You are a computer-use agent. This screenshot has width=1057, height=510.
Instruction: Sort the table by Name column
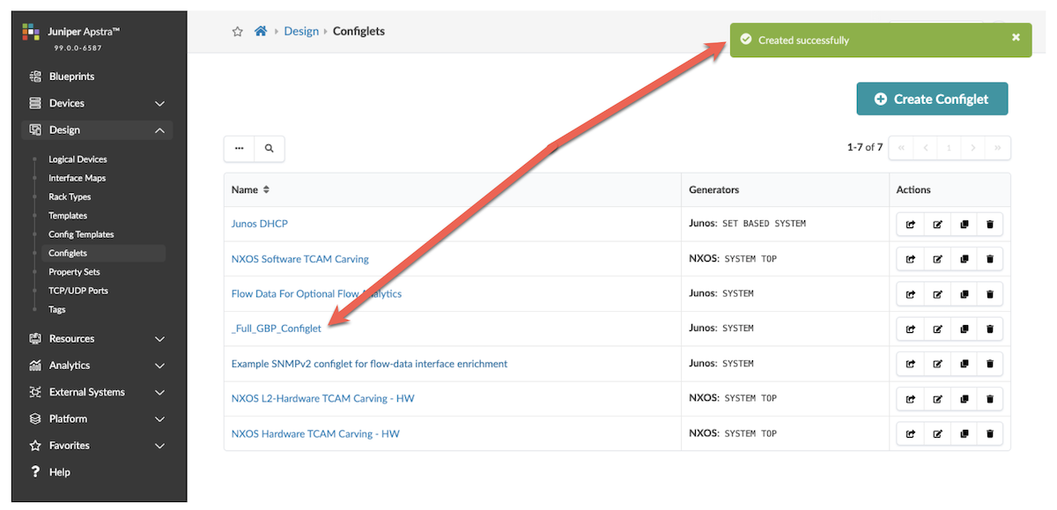point(250,189)
